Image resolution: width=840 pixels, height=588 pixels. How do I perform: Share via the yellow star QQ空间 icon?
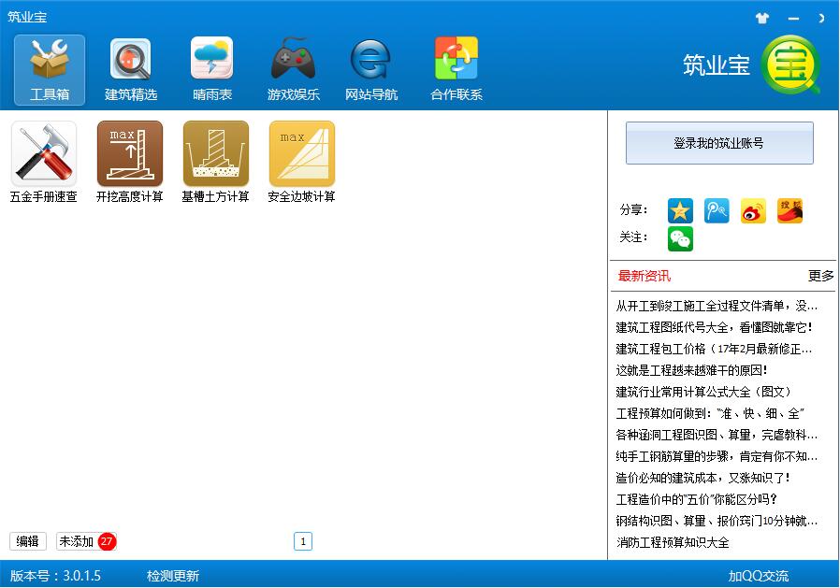point(680,210)
